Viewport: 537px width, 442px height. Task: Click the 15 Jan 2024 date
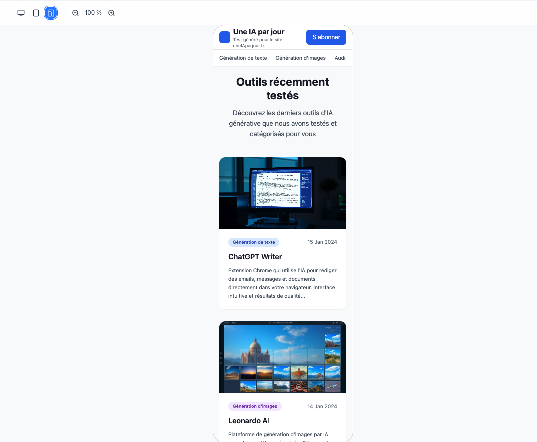click(x=322, y=242)
